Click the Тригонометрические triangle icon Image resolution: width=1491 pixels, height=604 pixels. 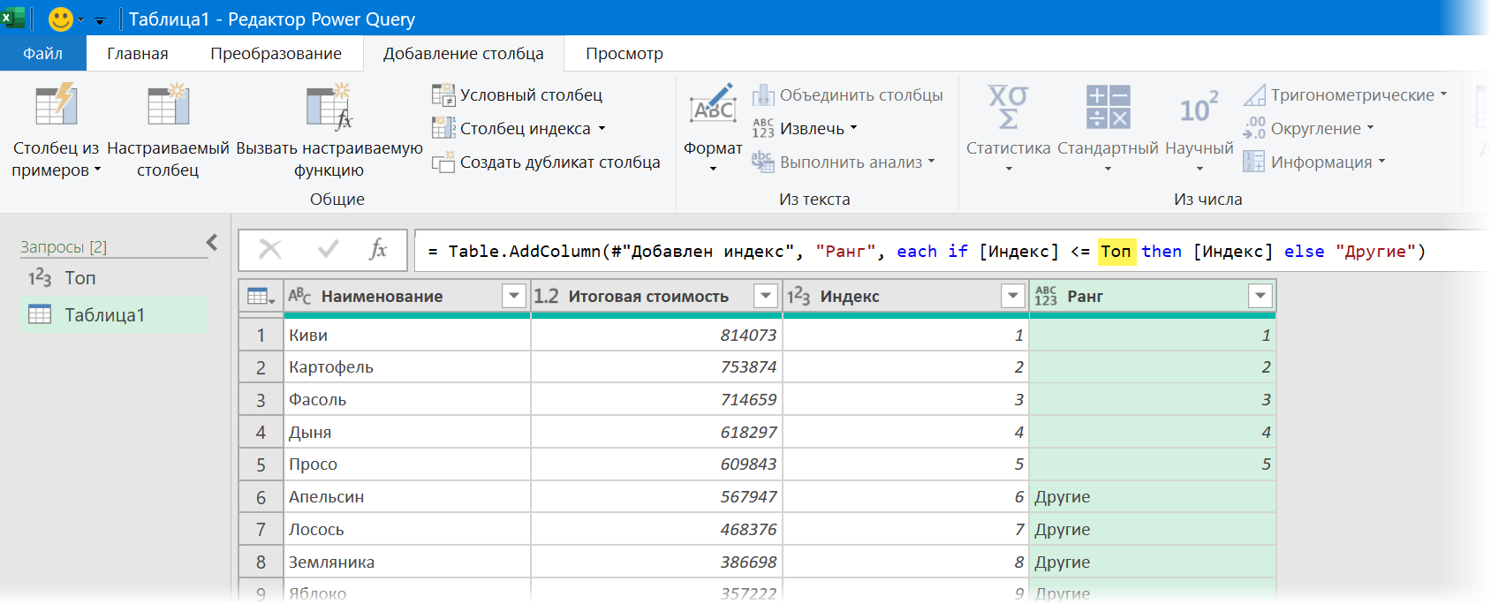coord(1254,94)
